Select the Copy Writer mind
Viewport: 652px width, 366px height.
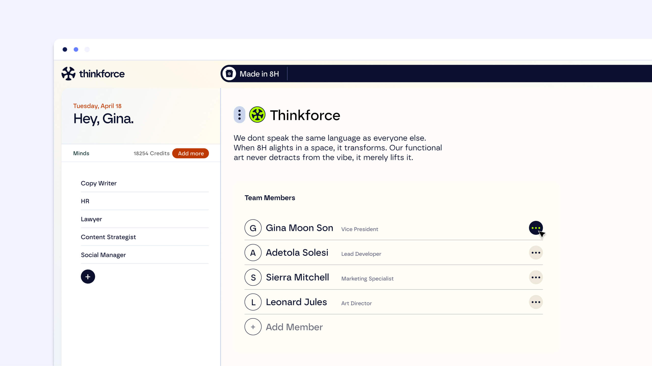click(x=99, y=183)
